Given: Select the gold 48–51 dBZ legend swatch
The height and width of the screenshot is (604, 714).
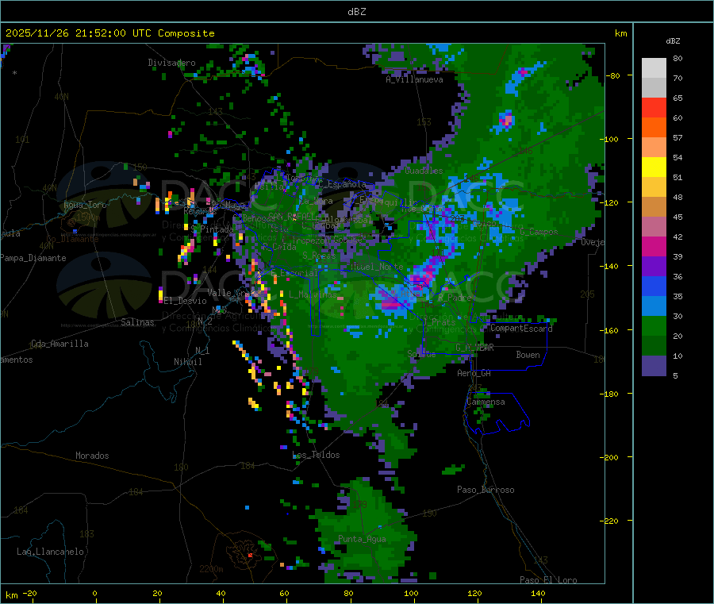Looking at the screenshot, I should click(x=654, y=187).
